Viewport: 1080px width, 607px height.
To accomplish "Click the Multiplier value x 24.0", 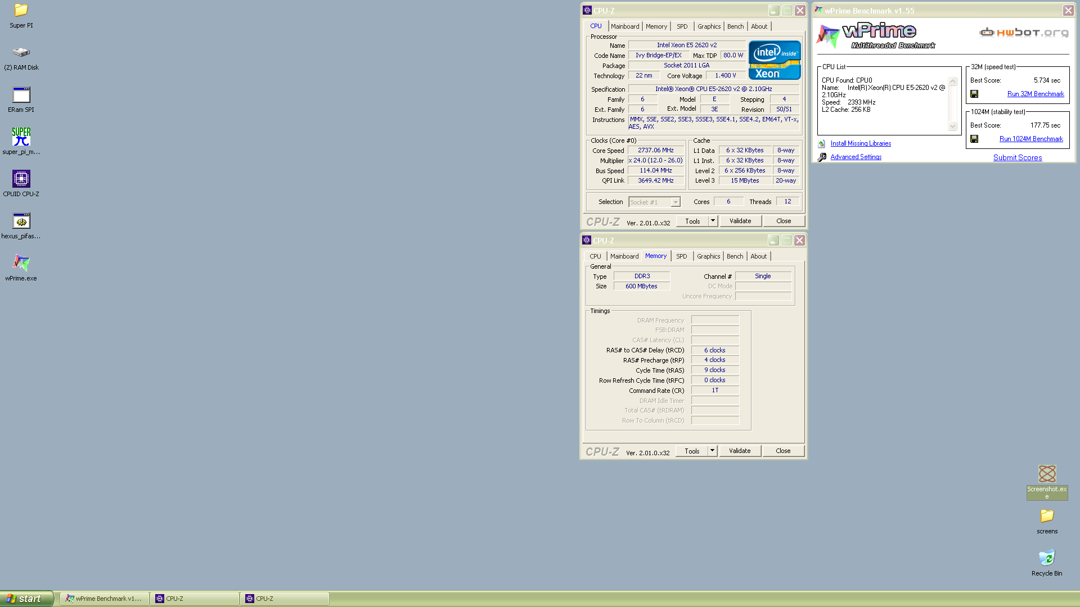I will click(656, 160).
